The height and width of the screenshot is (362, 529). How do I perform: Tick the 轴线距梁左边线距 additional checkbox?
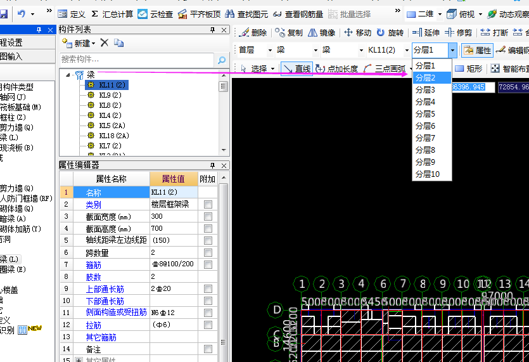click(x=208, y=240)
